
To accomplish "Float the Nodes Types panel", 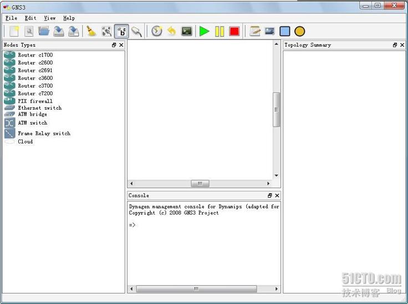I will pyautogui.click(x=114, y=45).
